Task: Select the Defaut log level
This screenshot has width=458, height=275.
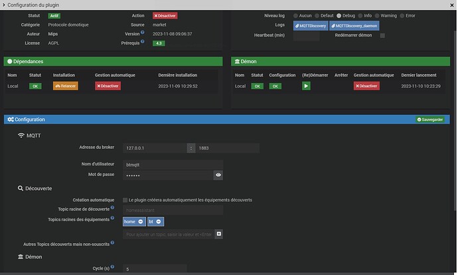Action: coord(317,16)
